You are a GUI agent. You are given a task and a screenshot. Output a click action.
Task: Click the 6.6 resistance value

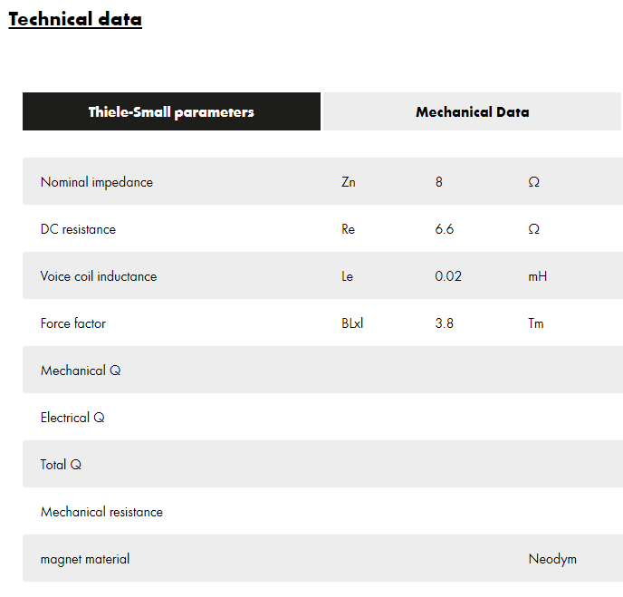(x=445, y=229)
